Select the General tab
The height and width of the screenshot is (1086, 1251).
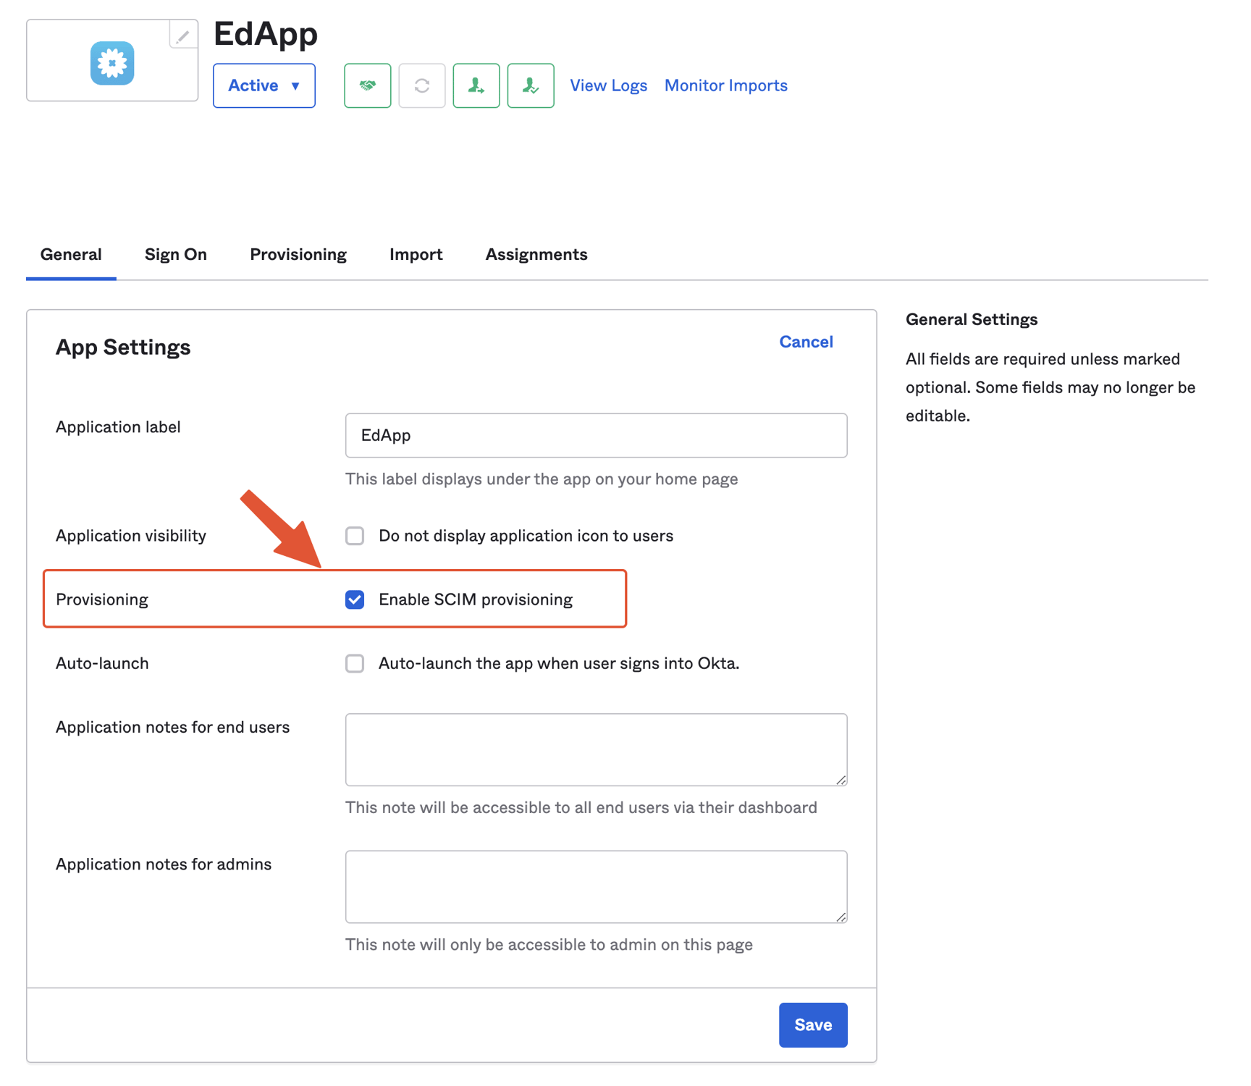pos(70,254)
